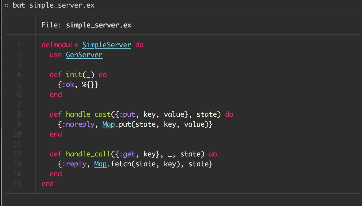362x206 pixels.
Task: Click the underlined Map in Map.fetch
Action: click(100, 164)
